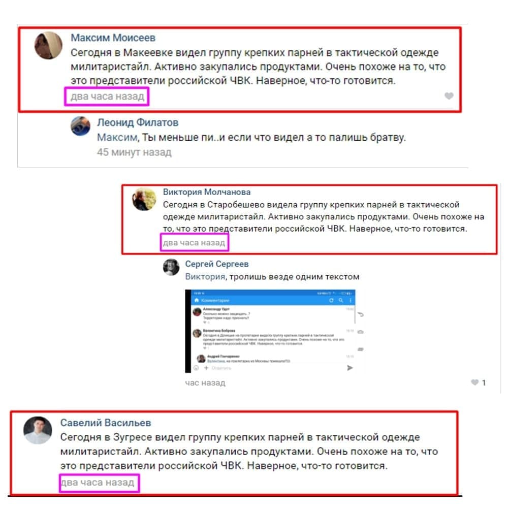Image resolution: width=508 pixels, height=508 pixels.
Task: Open Савелий Васильев's avatar picture
Action: coord(38,430)
